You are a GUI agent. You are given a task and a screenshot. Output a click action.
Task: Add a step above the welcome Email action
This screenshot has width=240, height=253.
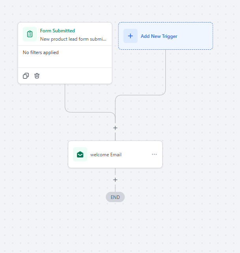point(115,128)
